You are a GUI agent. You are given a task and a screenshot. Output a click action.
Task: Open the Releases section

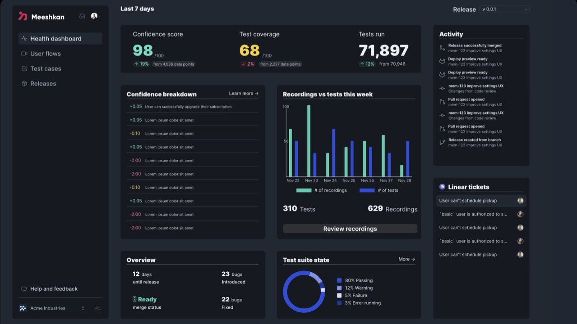pyautogui.click(x=43, y=84)
